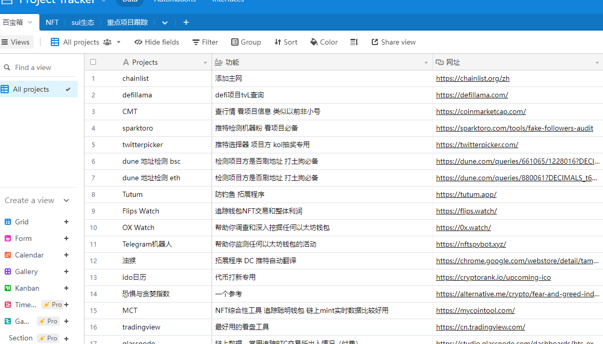This screenshot has width=603, height=344.
Task: Expand the All projects view dropdown caret
Action: (x=119, y=42)
